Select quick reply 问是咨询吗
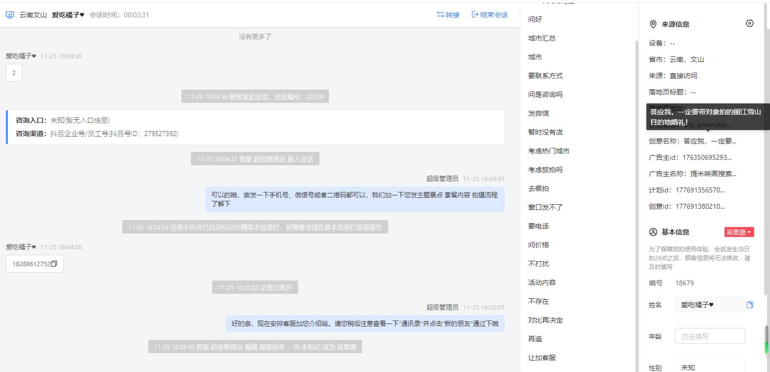 pos(545,94)
